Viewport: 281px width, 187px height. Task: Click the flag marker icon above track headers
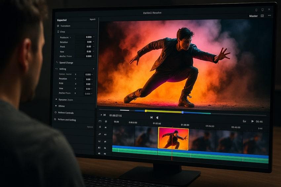point(100,121)
